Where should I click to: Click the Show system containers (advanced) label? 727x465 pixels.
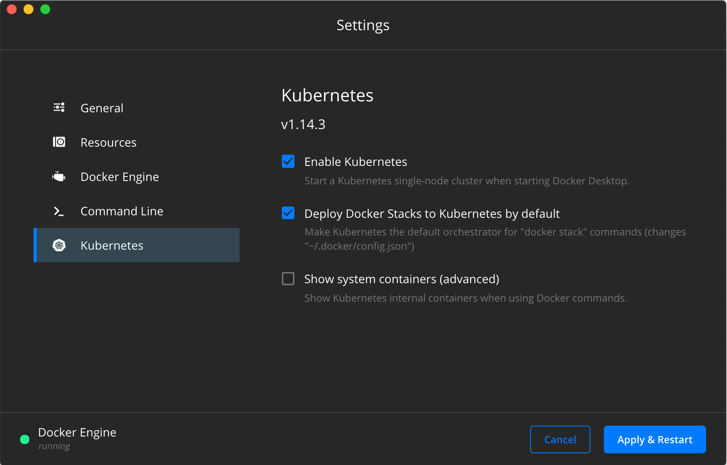(x=402, y=279)
